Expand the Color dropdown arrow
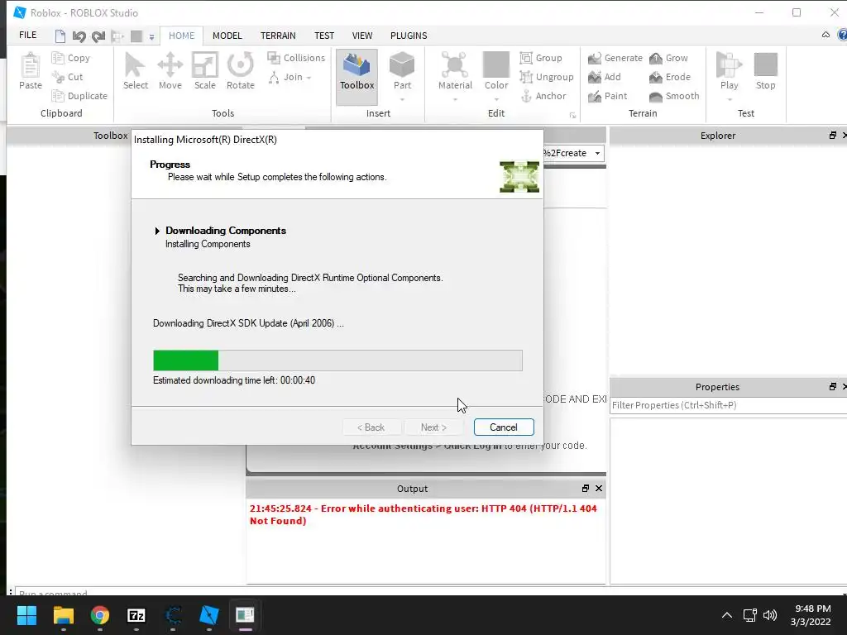Image resolution: width=847 pixels, height=635 pixels. pyautogui.click(x=496, y=99)
